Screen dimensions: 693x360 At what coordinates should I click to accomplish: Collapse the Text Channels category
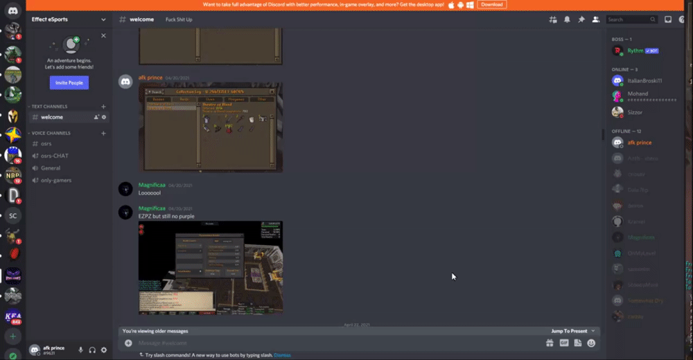(49, 107)
